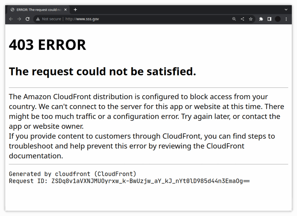Select the ERROR: The request could not tab
Image resolution: width=297 pixels, height=216 pixels.
pos(39,10)
